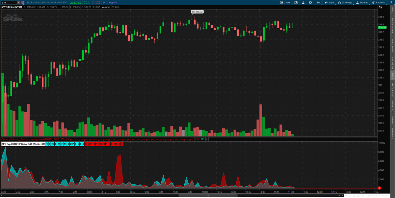Image resolution: width=395 pixels, height=198 pixels.
Task: Open the Level II sidebar tab
Action: [392, 120]
